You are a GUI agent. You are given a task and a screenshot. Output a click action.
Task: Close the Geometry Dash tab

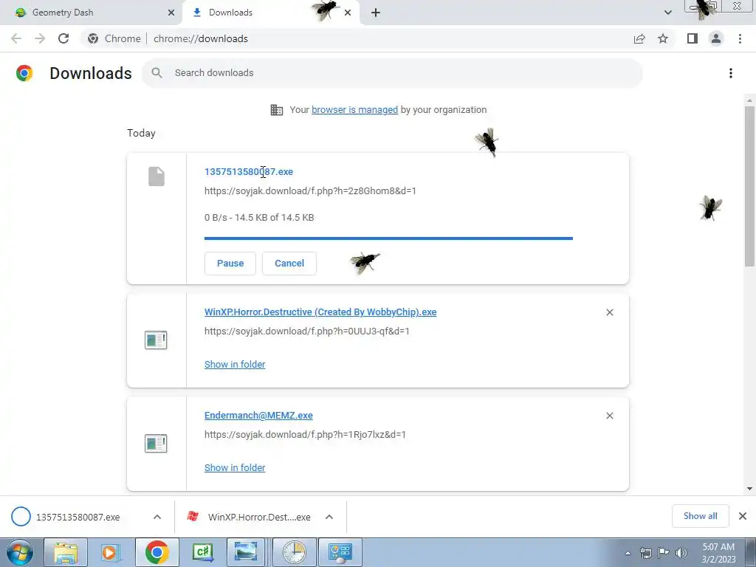click(x=171, y=13)
